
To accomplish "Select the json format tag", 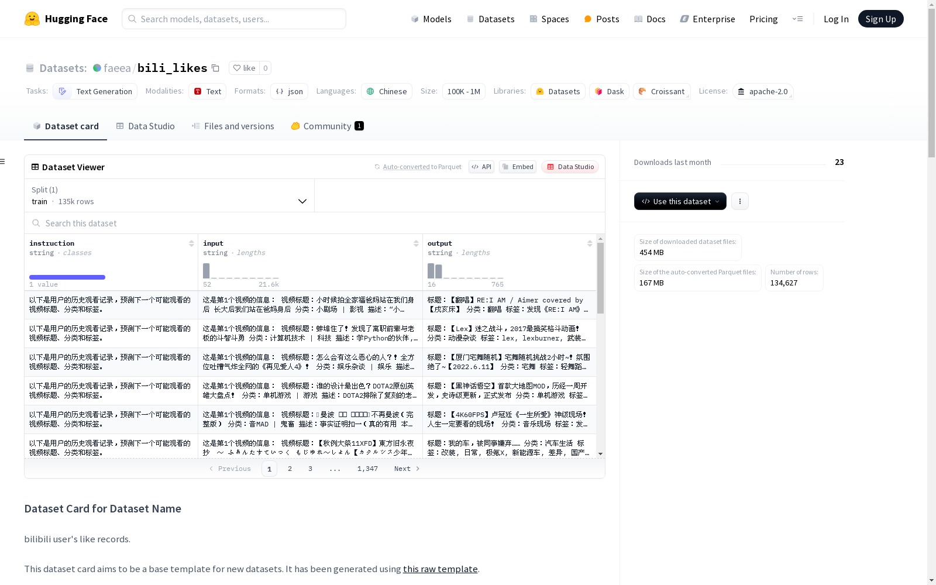I will point(289,91).
